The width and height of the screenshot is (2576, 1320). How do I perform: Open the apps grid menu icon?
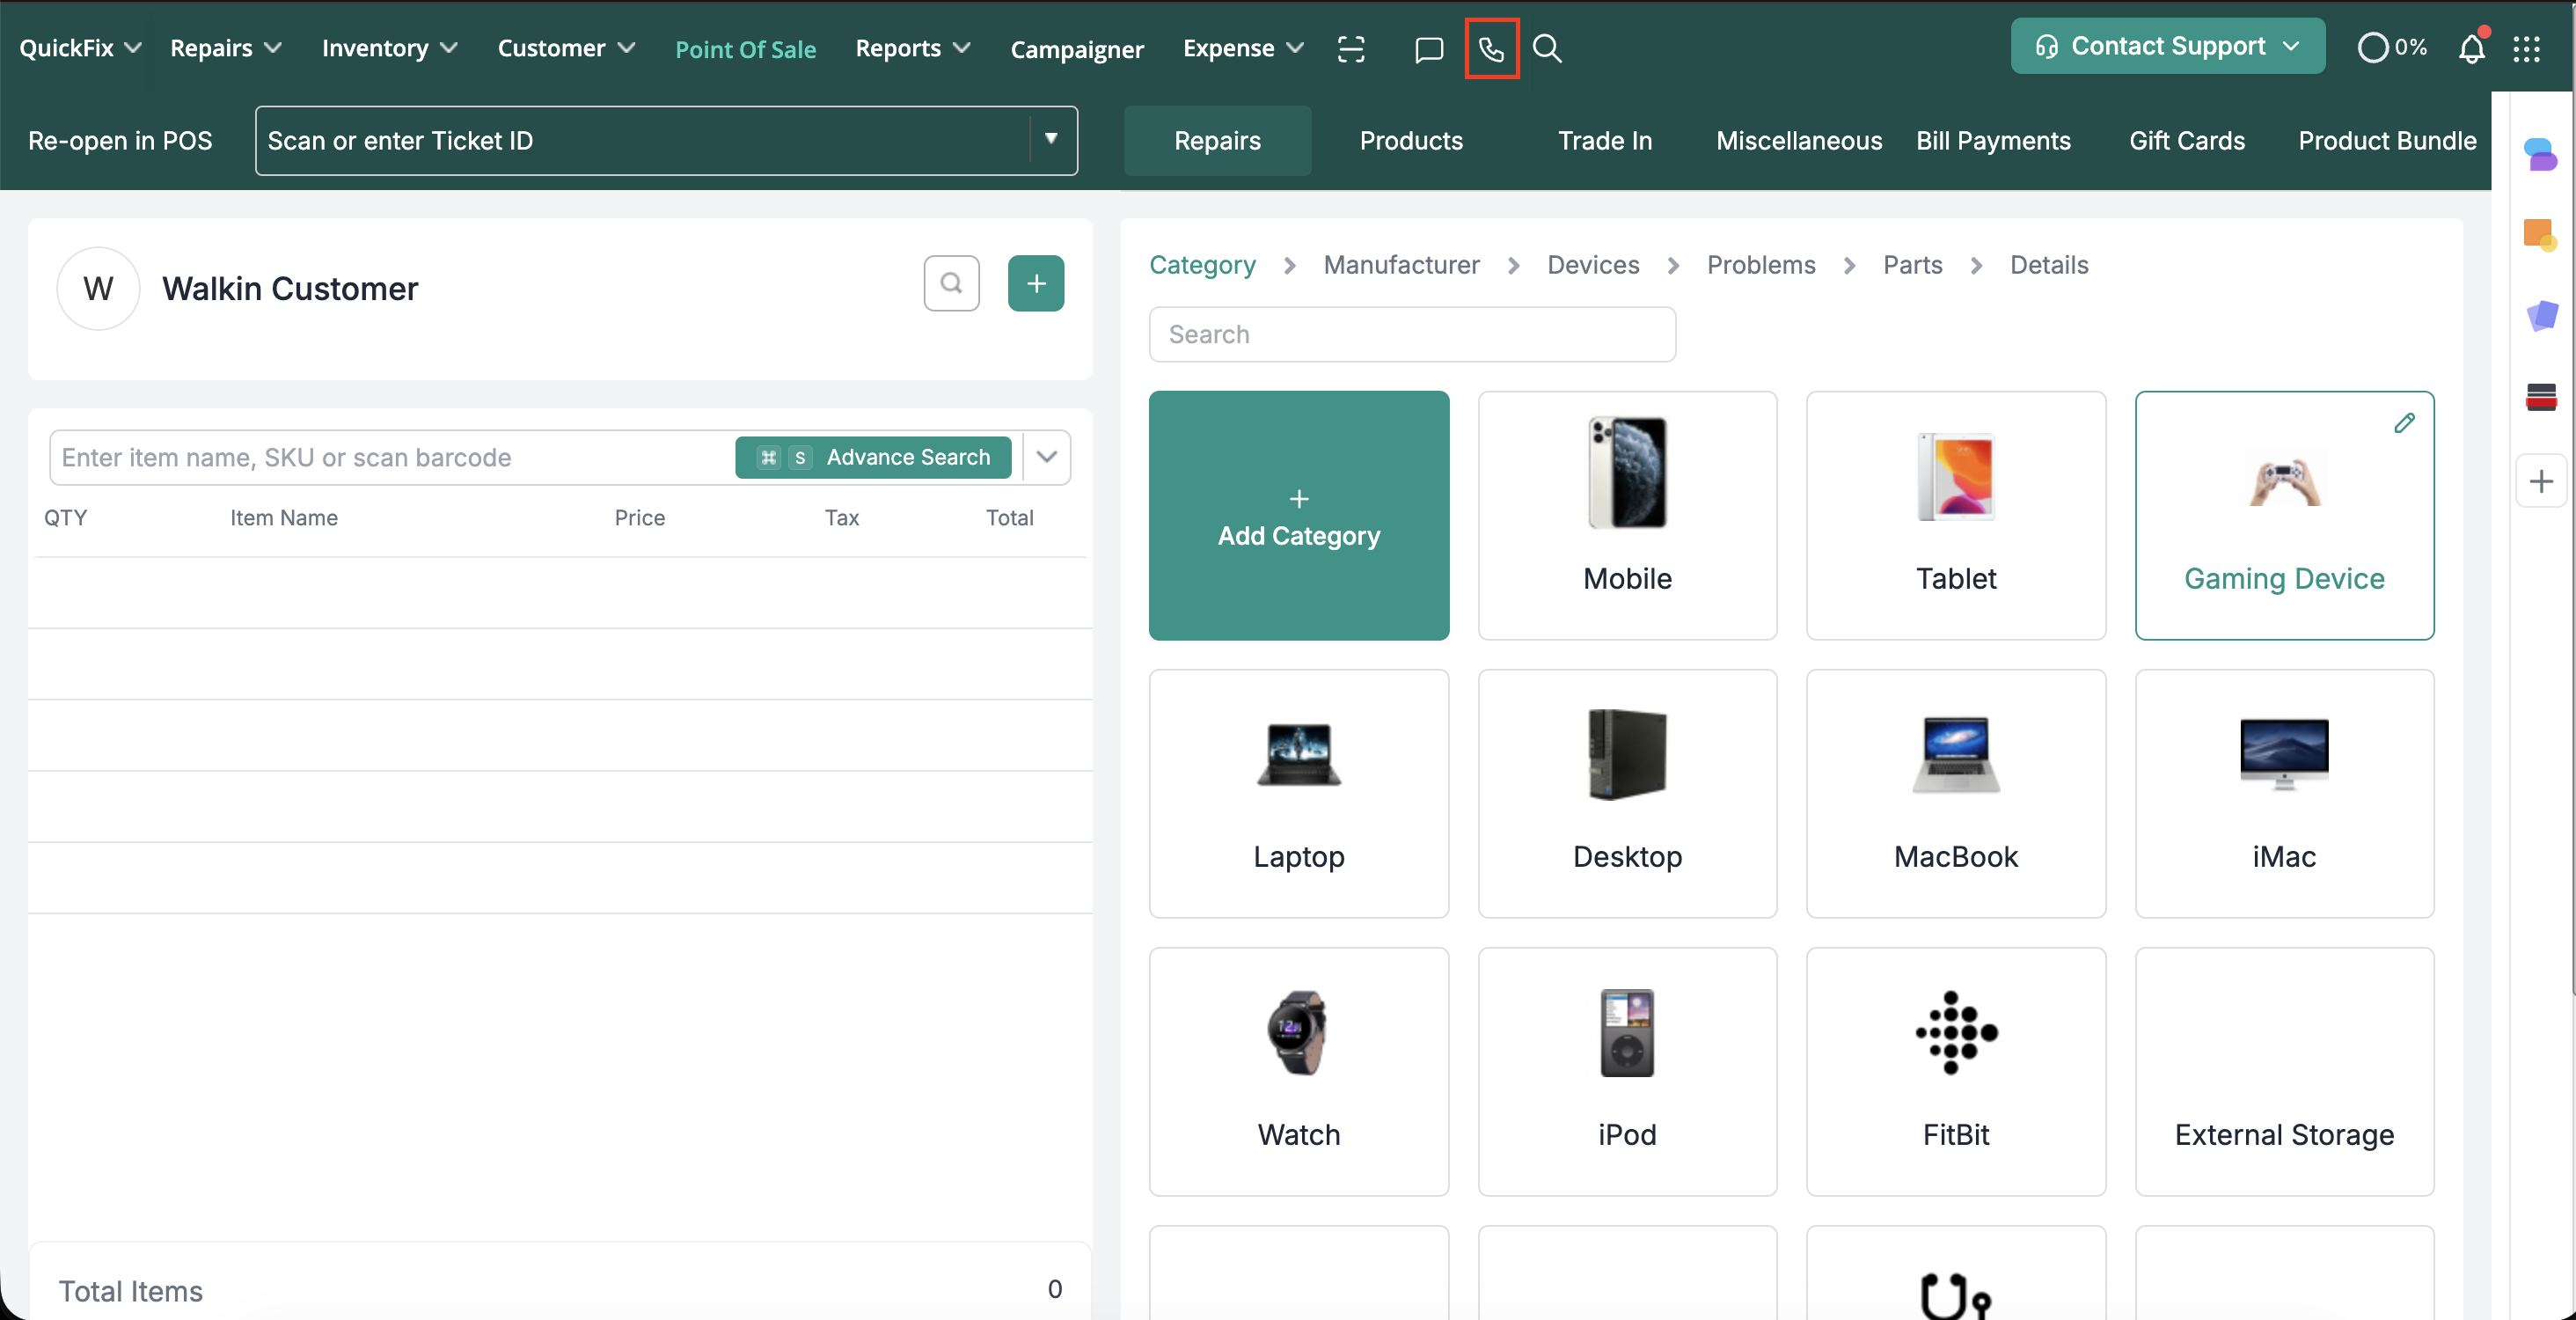(2527, 48)
